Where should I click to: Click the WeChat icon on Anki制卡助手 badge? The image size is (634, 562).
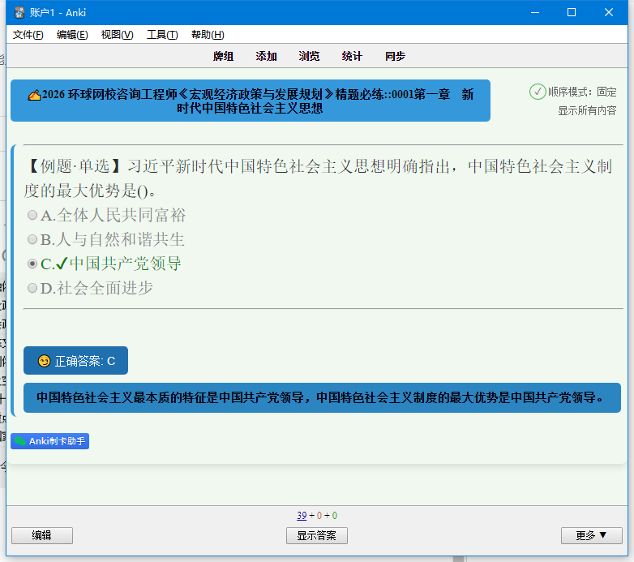[x=20, y=441]
